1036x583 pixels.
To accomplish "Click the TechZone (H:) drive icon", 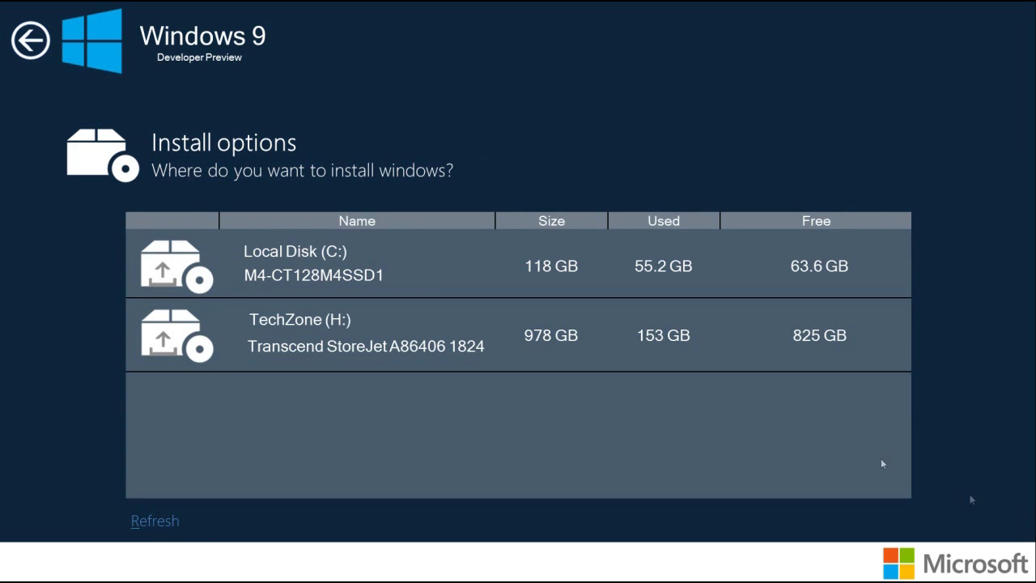I will click(x=176, y=335).
